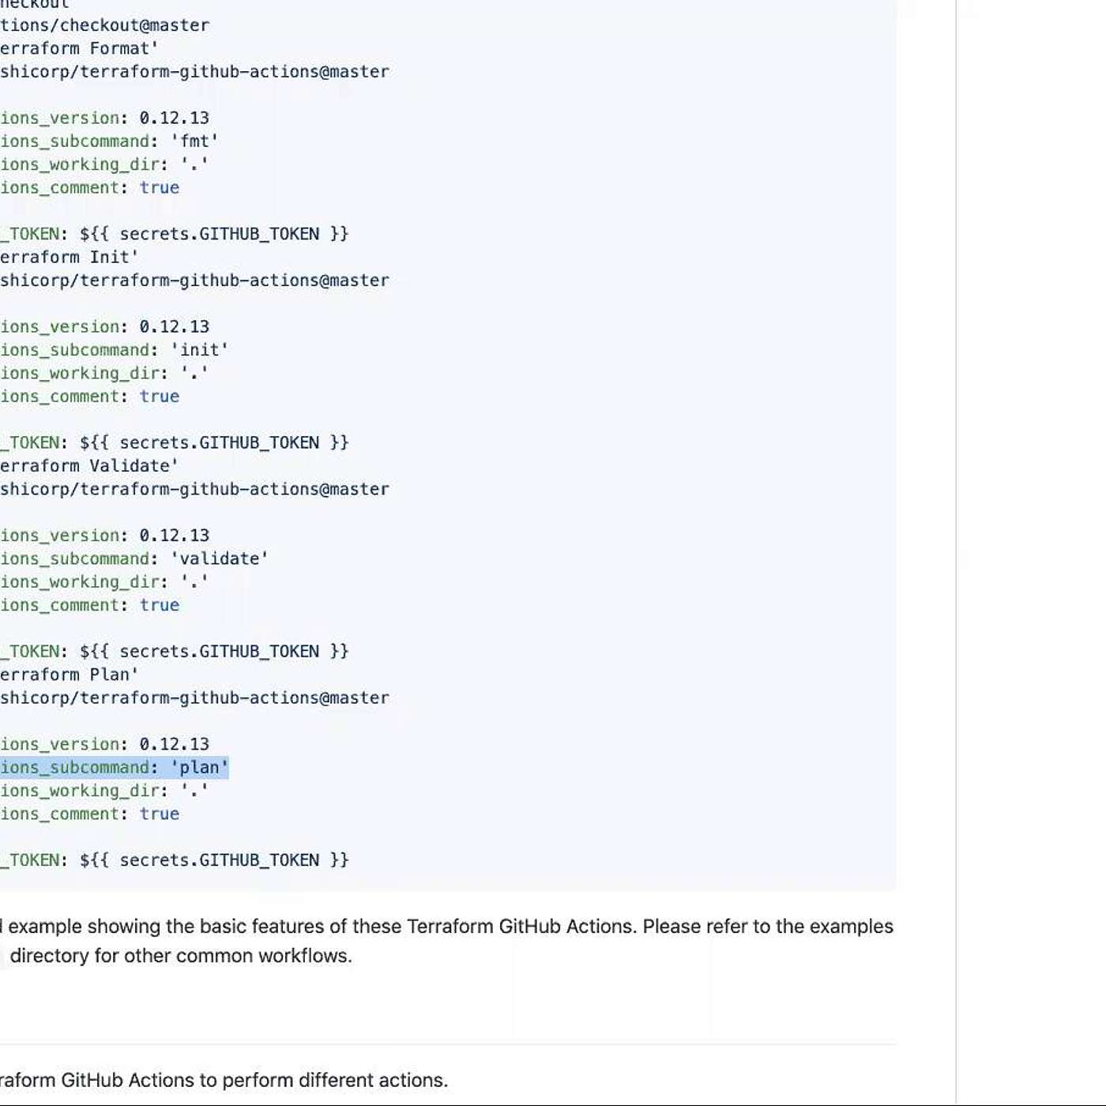Click sentence 'example showing the basic features'

446,926
